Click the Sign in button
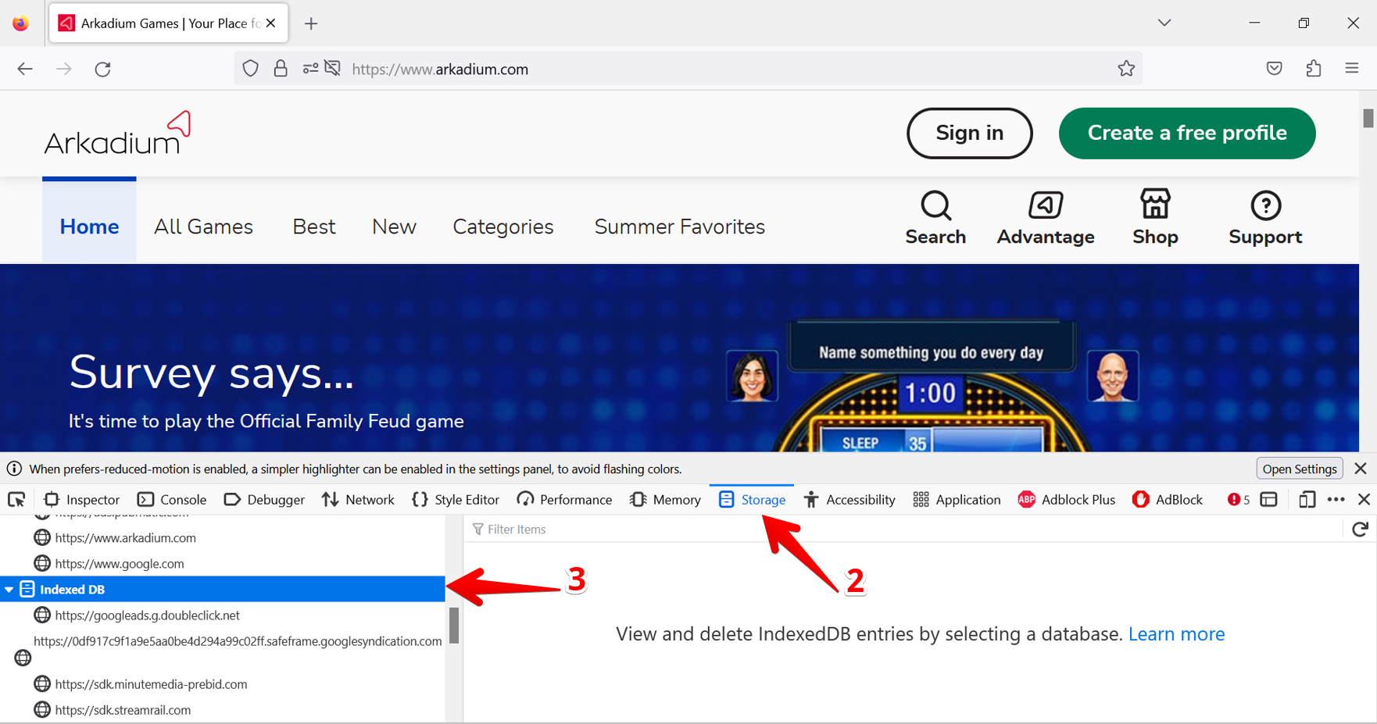This screenshot has width=1377, height=724. (969, 134)
